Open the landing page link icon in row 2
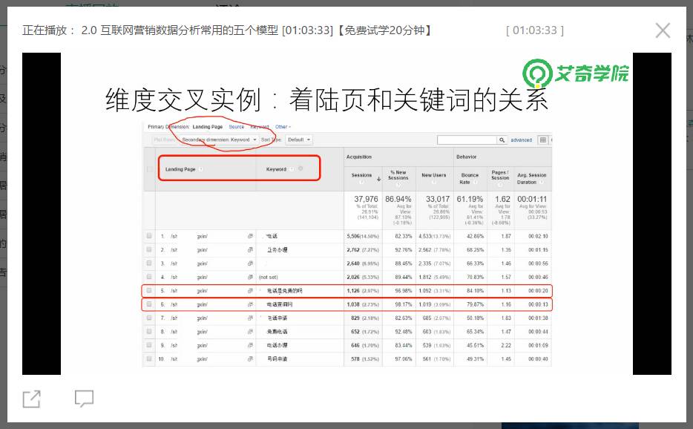Viewport: 693px width, 429px height. click(250, 250)
